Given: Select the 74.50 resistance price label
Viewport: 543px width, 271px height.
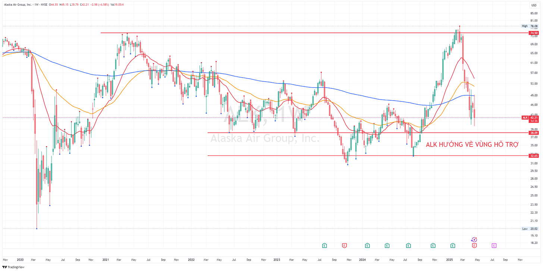Looking at the screenshot, I should (x=534, y=33).
